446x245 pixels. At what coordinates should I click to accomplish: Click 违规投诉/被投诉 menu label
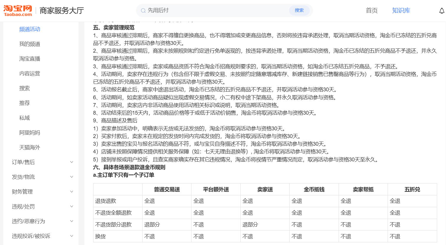[31, 236]
